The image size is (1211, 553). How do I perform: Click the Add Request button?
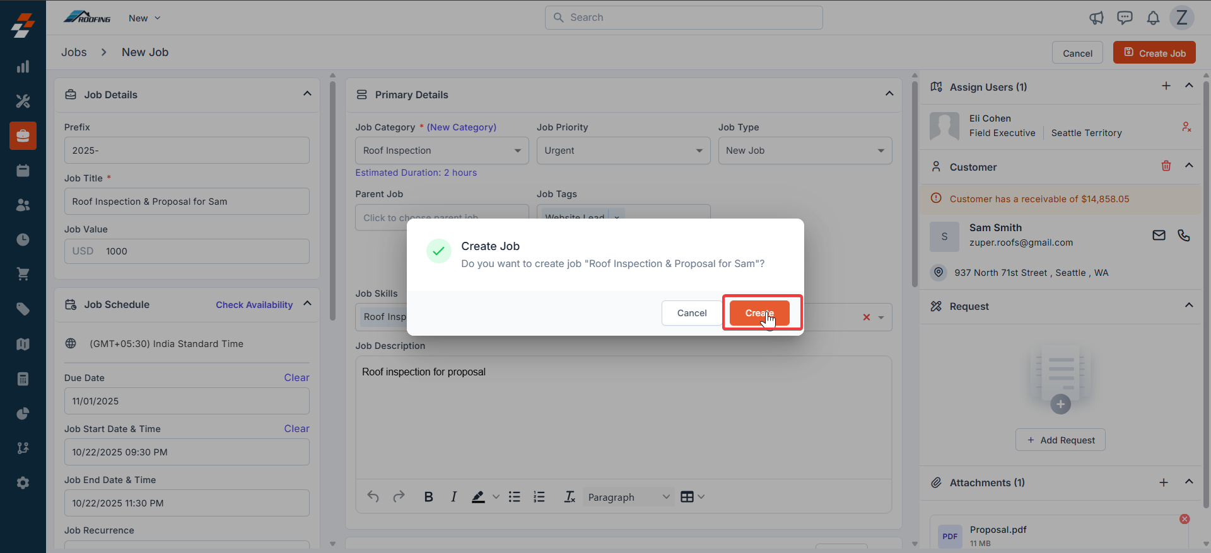pyautogui.click(x=1060, y=440)
